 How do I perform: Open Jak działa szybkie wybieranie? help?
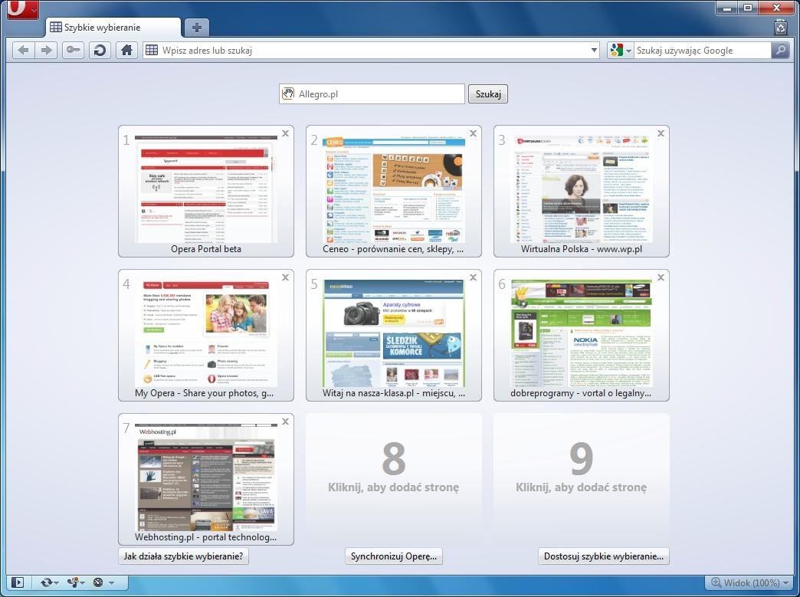pyautogui.click(x=184, y=556)
